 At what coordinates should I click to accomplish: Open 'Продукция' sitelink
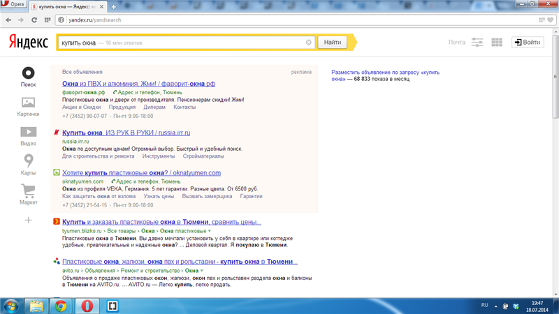coord(122,107)
